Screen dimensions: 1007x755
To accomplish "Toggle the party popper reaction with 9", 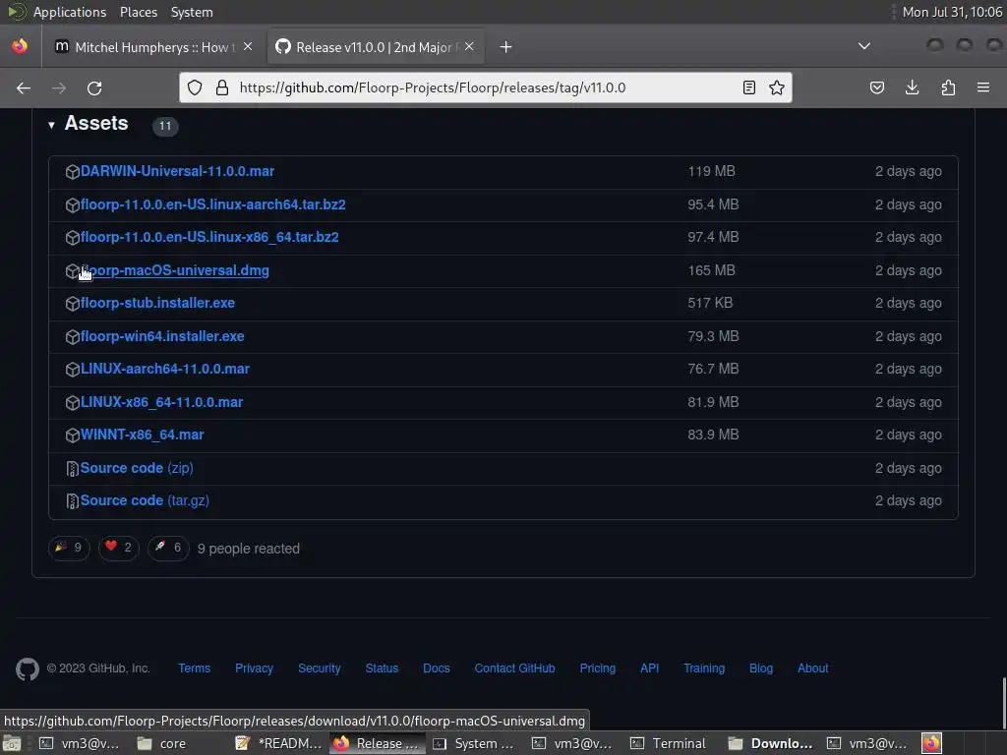I will click(69, 548).
